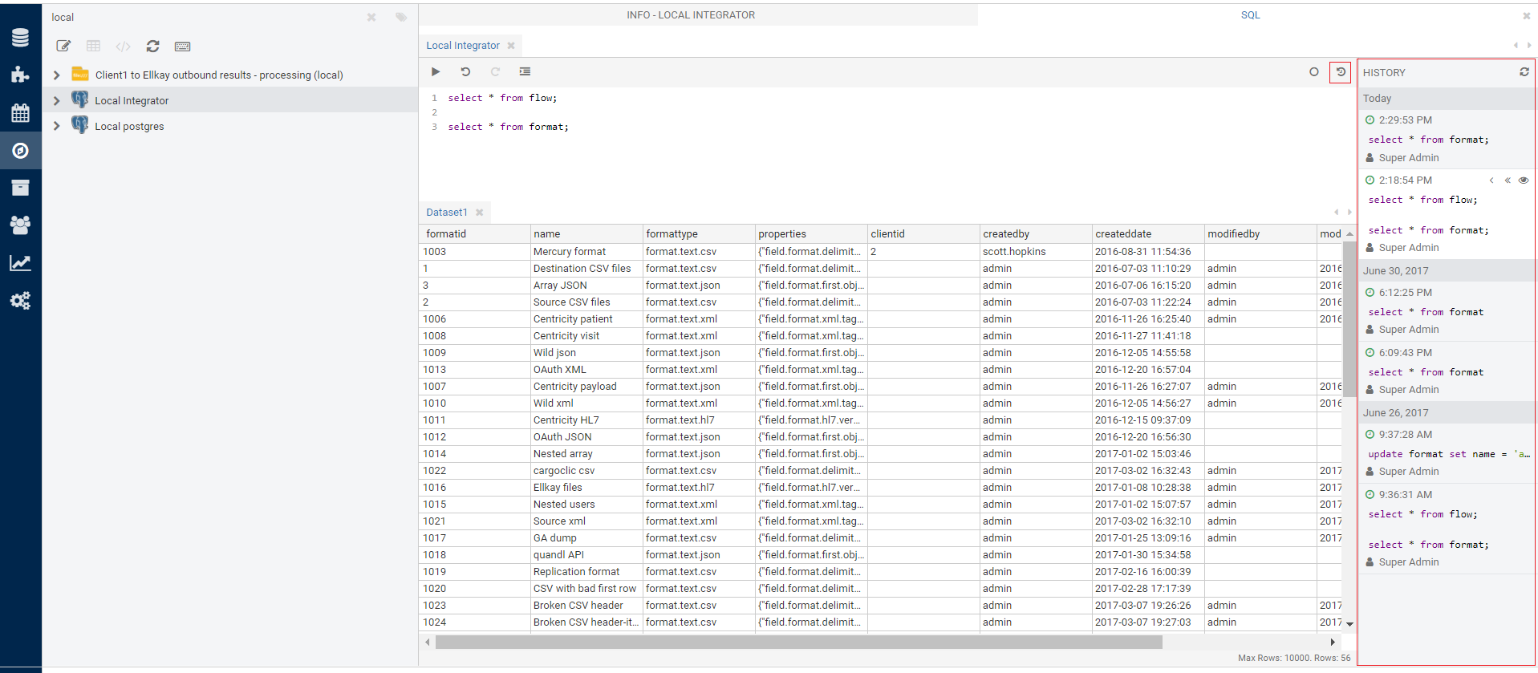1538x673 pixels.
Task: Open the 2:29:53 PM history entry
Action: tap(1446, 139)
